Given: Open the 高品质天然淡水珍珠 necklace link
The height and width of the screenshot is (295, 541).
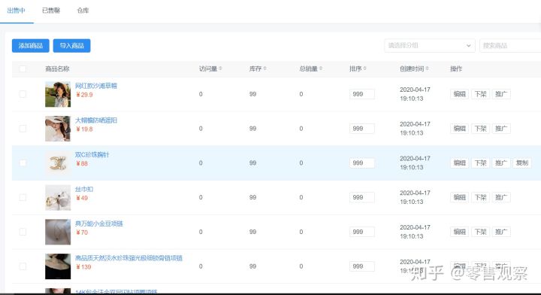Looking at the screenshot, I should 128,258.
